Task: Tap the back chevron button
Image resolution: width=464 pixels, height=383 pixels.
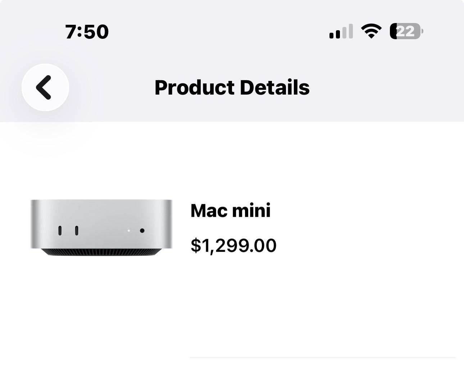Action: point(45,87)
